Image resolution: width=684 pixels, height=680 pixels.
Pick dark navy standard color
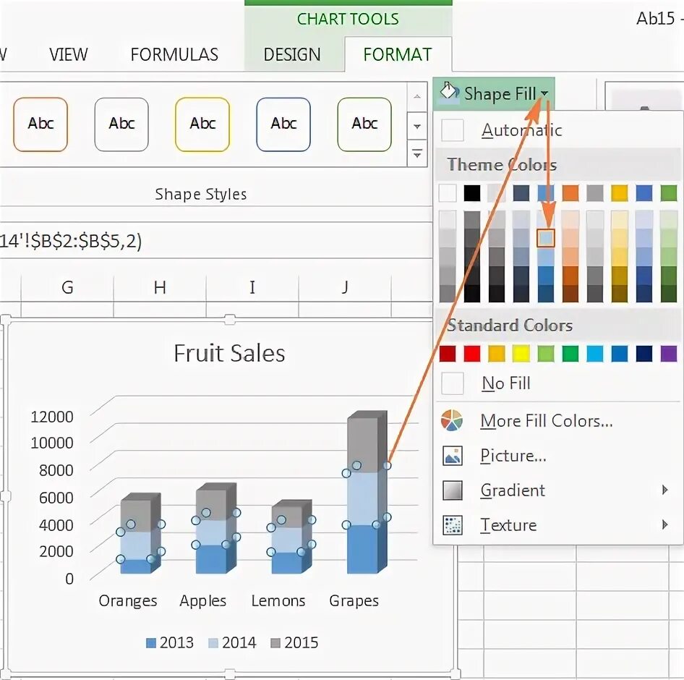click(x=644, y=354)
